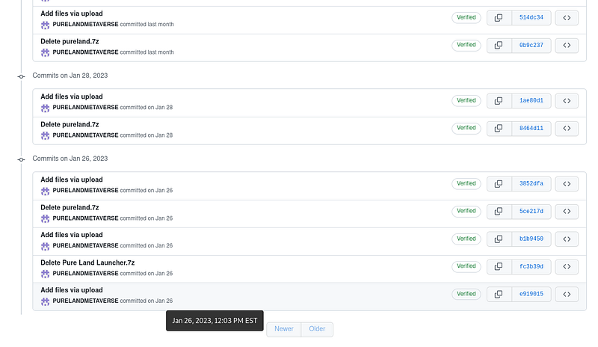The height and width of the screenshot is (347, 598).
Task: Open 'Delete Pure Land Launcher.7z' commit
Action: [x=87, y=262]
